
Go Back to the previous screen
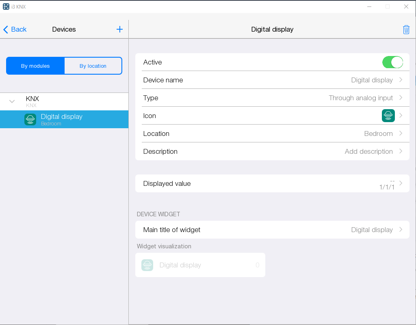point(15,29)
